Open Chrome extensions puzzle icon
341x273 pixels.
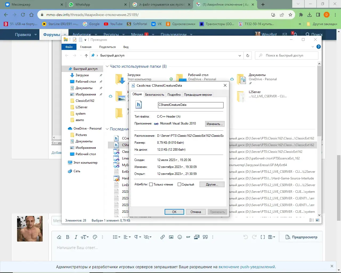(301, 15)
